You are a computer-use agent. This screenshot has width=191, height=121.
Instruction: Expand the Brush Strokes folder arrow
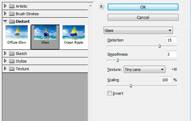5,13
